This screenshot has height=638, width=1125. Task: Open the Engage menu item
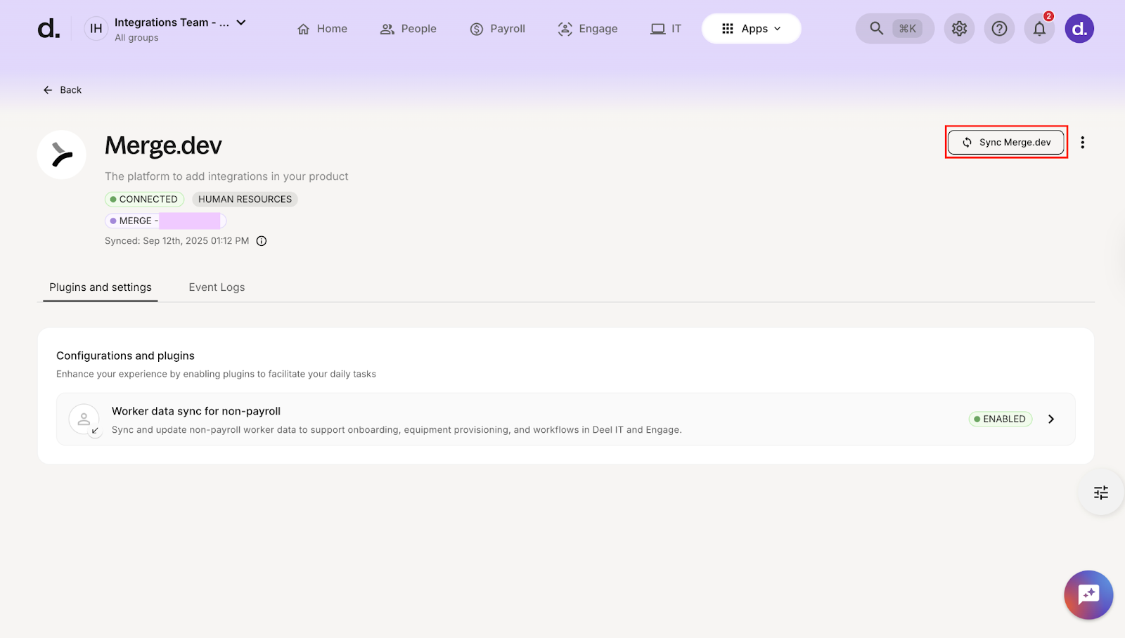point(588,29)
